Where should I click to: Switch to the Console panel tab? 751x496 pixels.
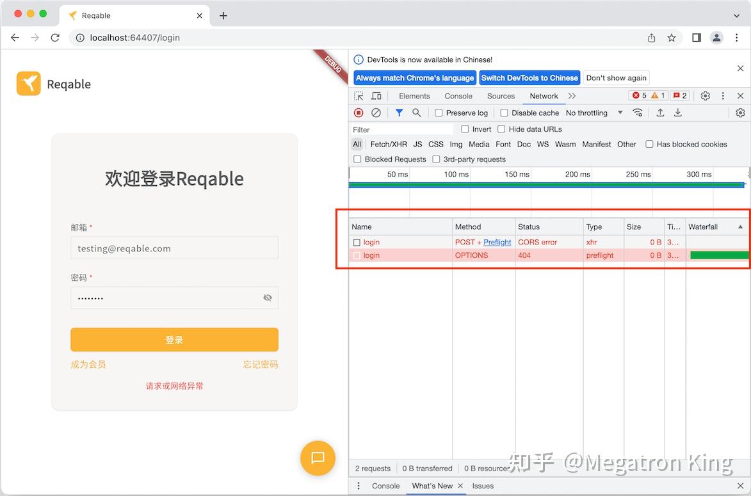(458, 95)
